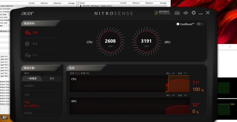Open the keyboard settings icon
This screenshot has width=237, height=122.
point(177,13)
